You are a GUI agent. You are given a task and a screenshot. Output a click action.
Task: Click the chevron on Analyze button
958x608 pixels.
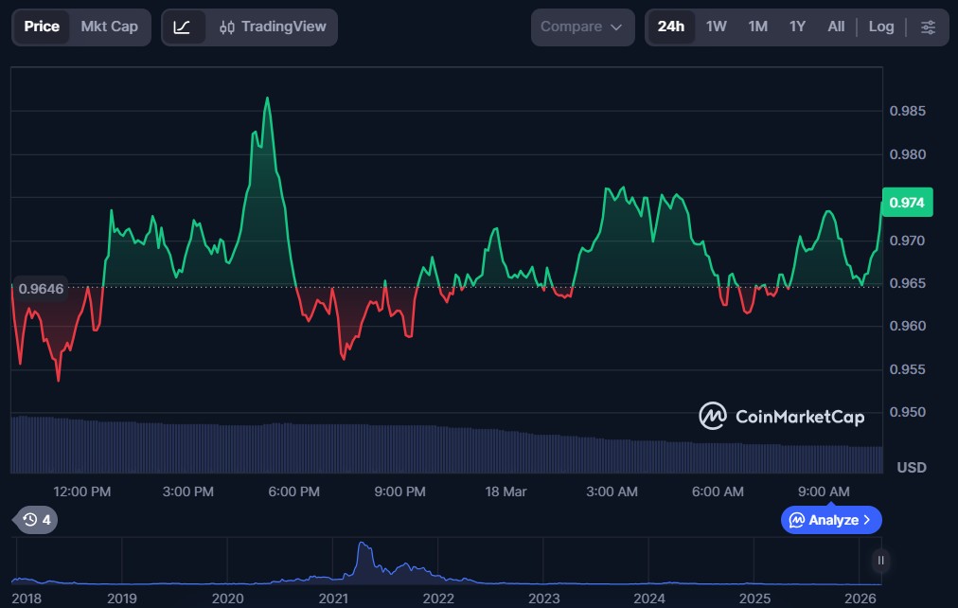pyautogui.click(x=867, y=520)
